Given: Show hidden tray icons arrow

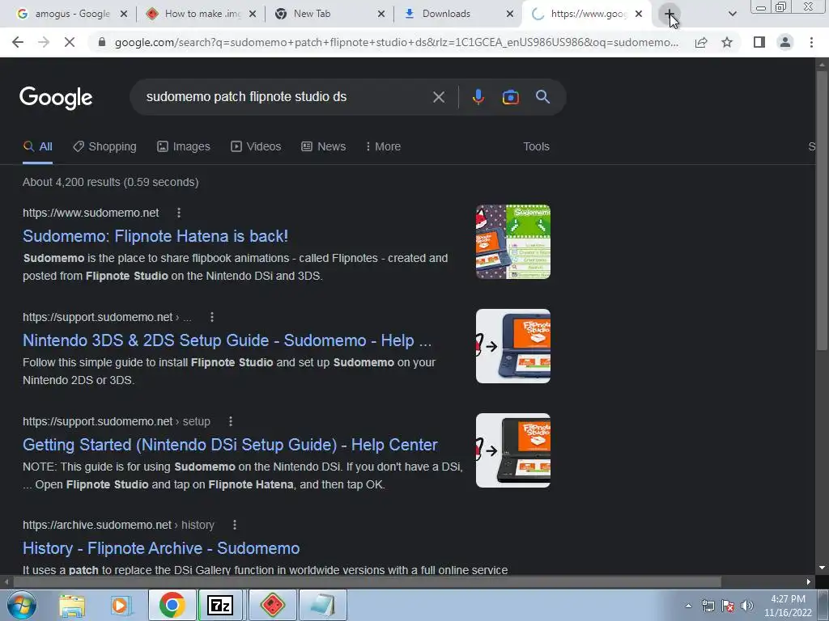Looking at the screenshot, I should point(688,606).
